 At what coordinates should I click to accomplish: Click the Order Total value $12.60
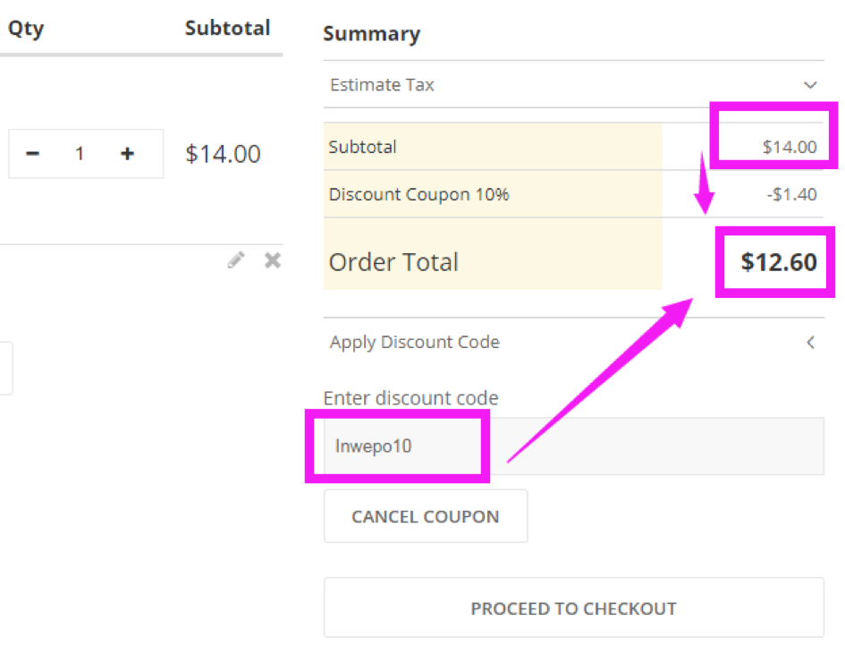(779, 262)
